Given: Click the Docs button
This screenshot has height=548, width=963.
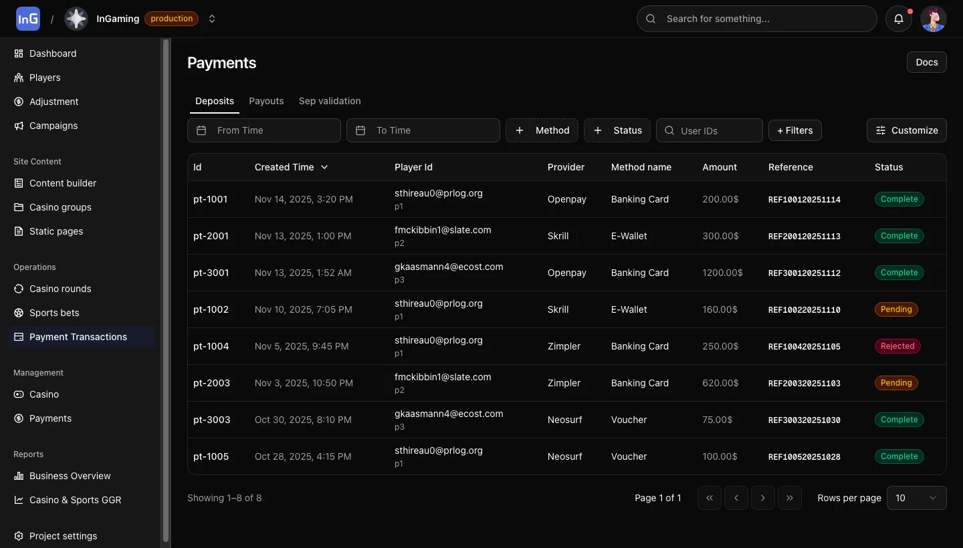Looking at the screenshot, I should 926,61.
